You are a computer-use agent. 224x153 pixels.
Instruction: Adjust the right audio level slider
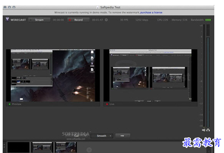coord(208,37)
